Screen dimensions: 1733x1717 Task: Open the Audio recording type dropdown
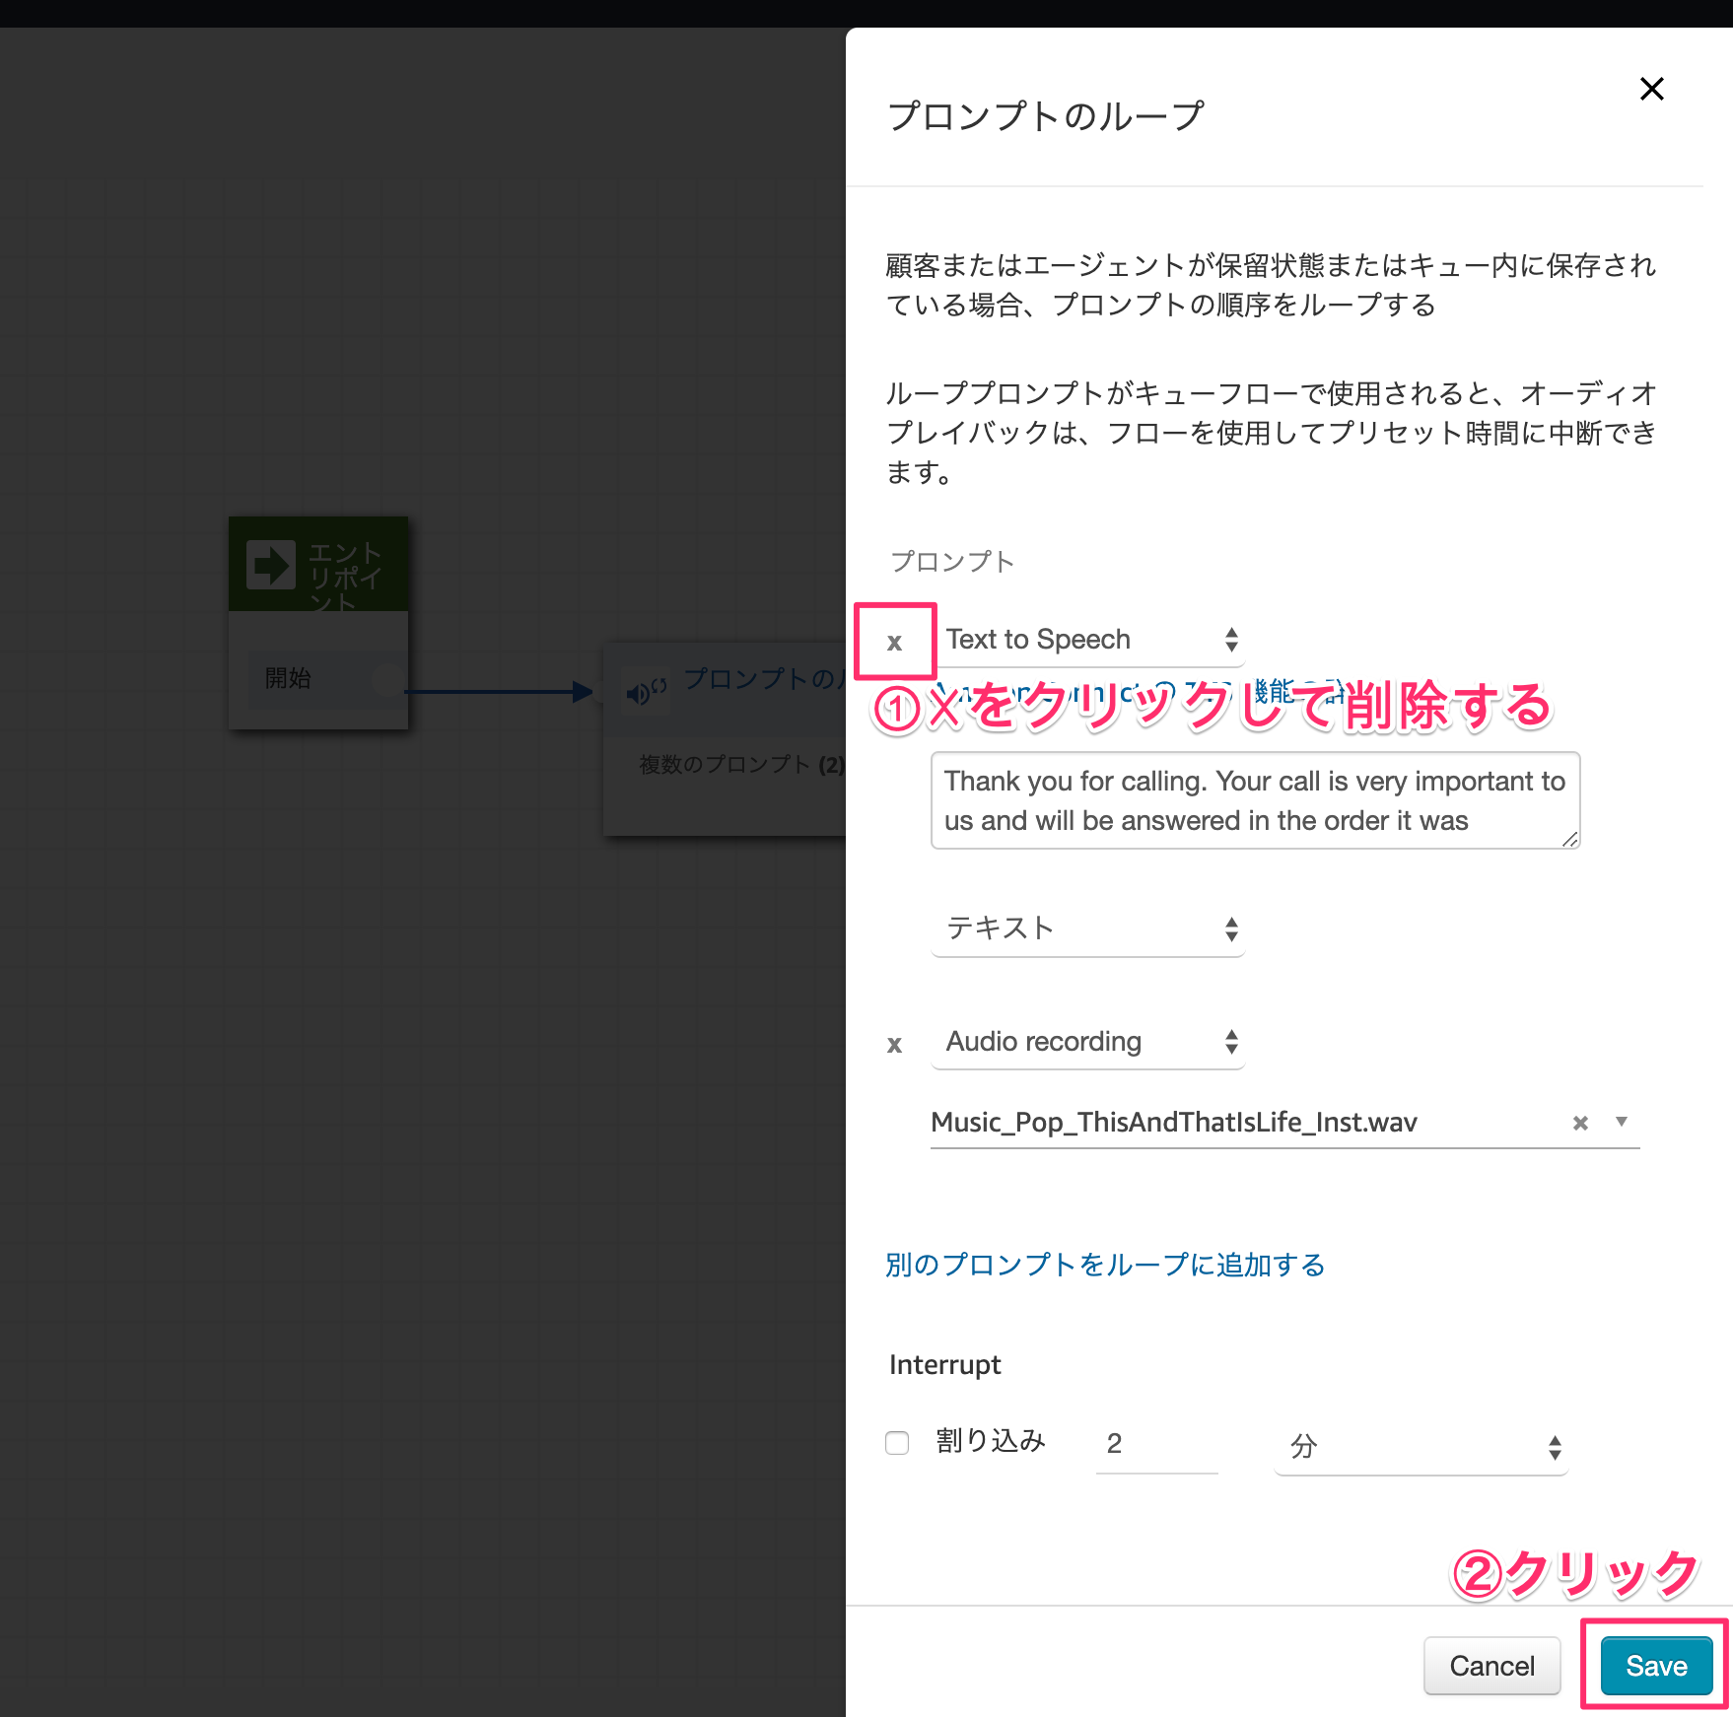(x=1088, y=1042)
